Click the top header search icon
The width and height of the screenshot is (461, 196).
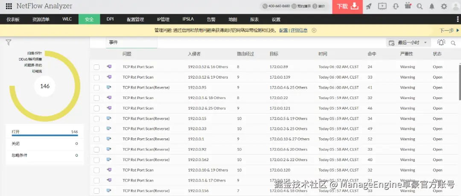420,6
